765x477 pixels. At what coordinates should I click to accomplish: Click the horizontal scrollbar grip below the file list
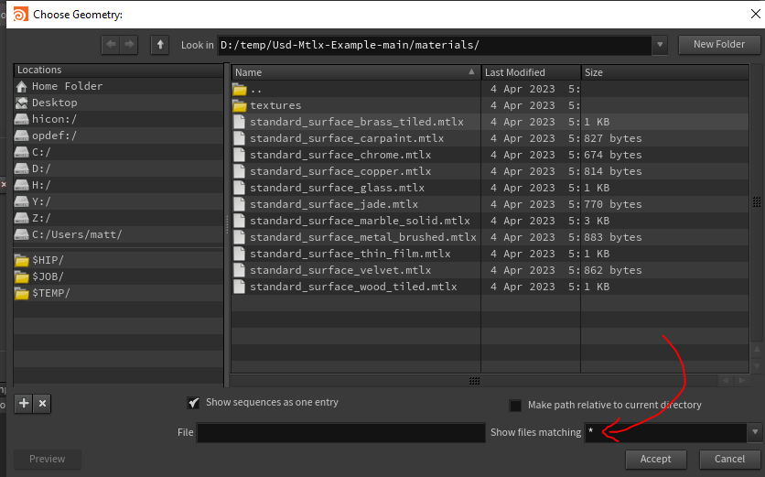474,381
